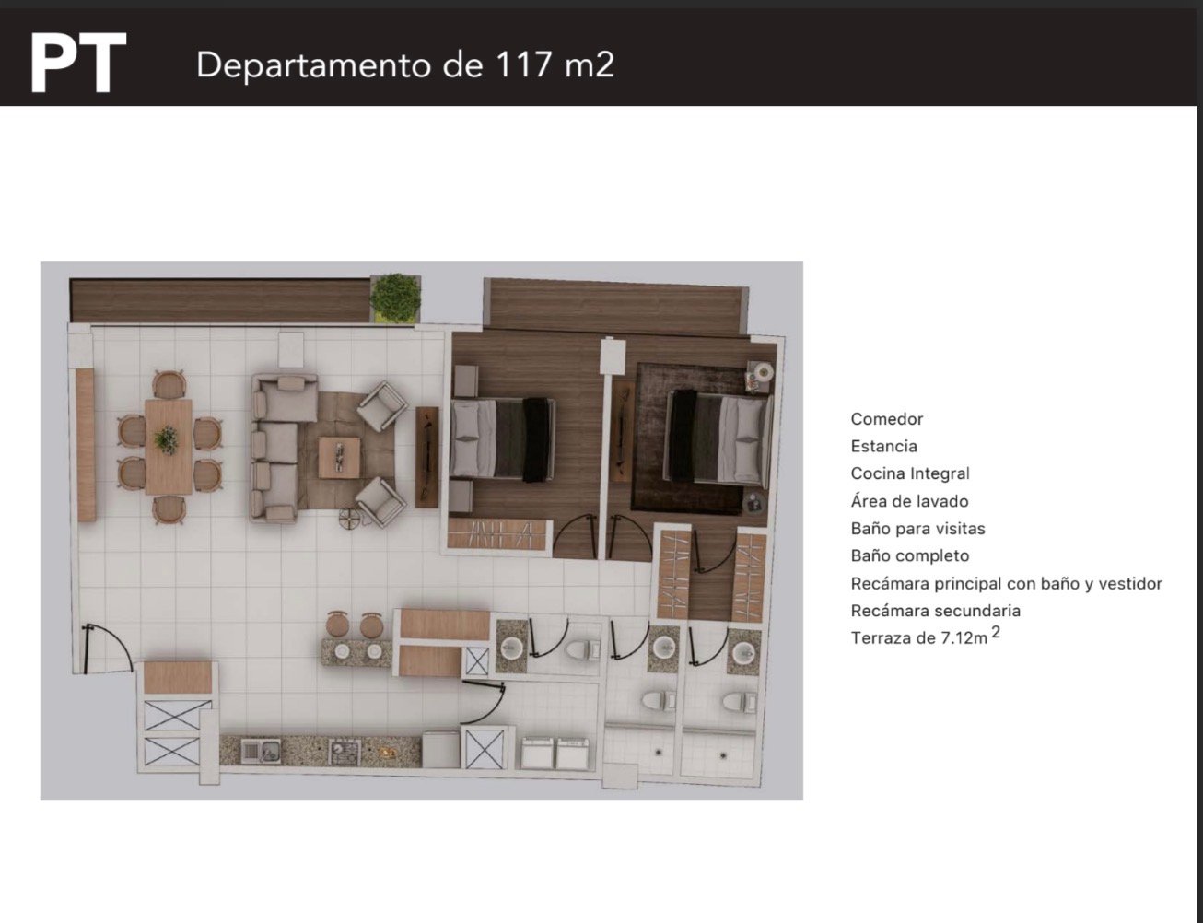Select the bed in the secondary bedroom
Viewport: 1203px width, 923px height.
click(502, 439)
